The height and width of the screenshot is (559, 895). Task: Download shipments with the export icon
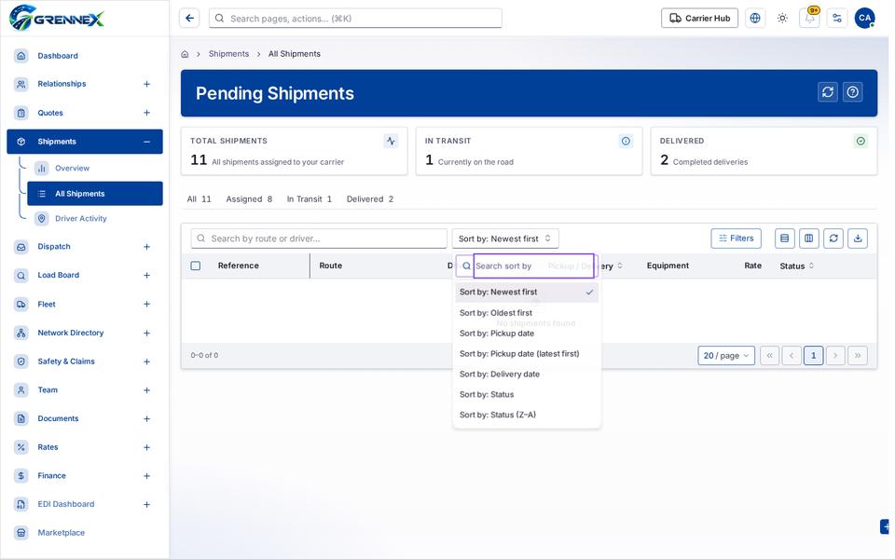click(x=858, y=239)
